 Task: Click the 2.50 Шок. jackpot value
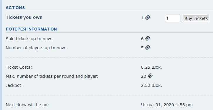(152, 85)
